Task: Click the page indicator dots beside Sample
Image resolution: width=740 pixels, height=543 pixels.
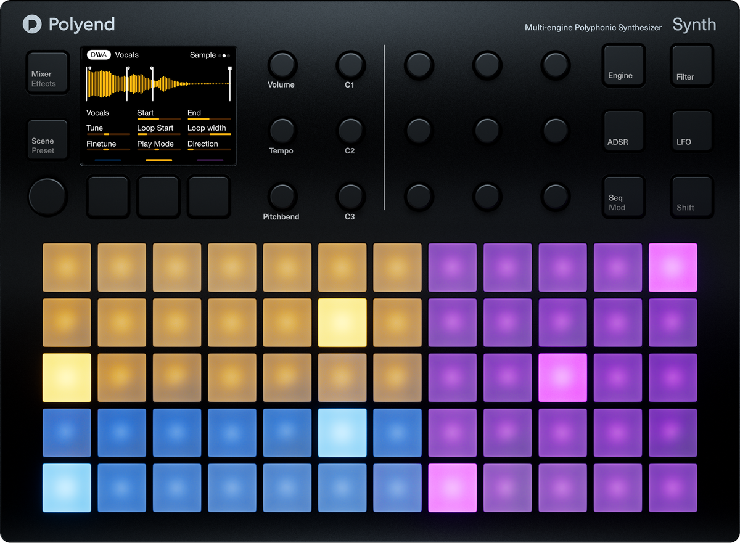Action: 224,55
